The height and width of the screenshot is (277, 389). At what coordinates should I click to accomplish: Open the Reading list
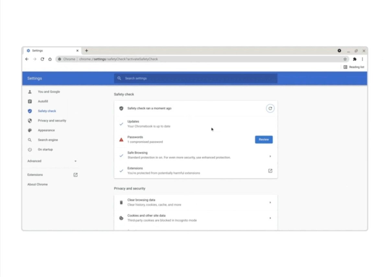354,67
